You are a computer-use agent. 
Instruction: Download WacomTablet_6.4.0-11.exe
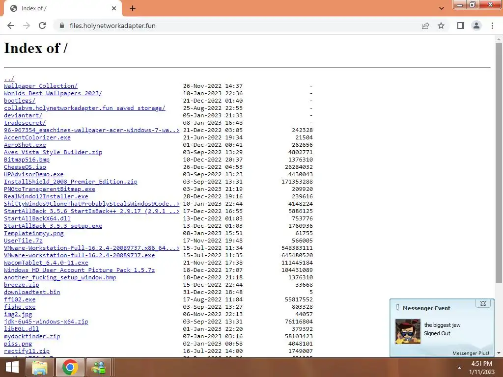coord(46,263)
